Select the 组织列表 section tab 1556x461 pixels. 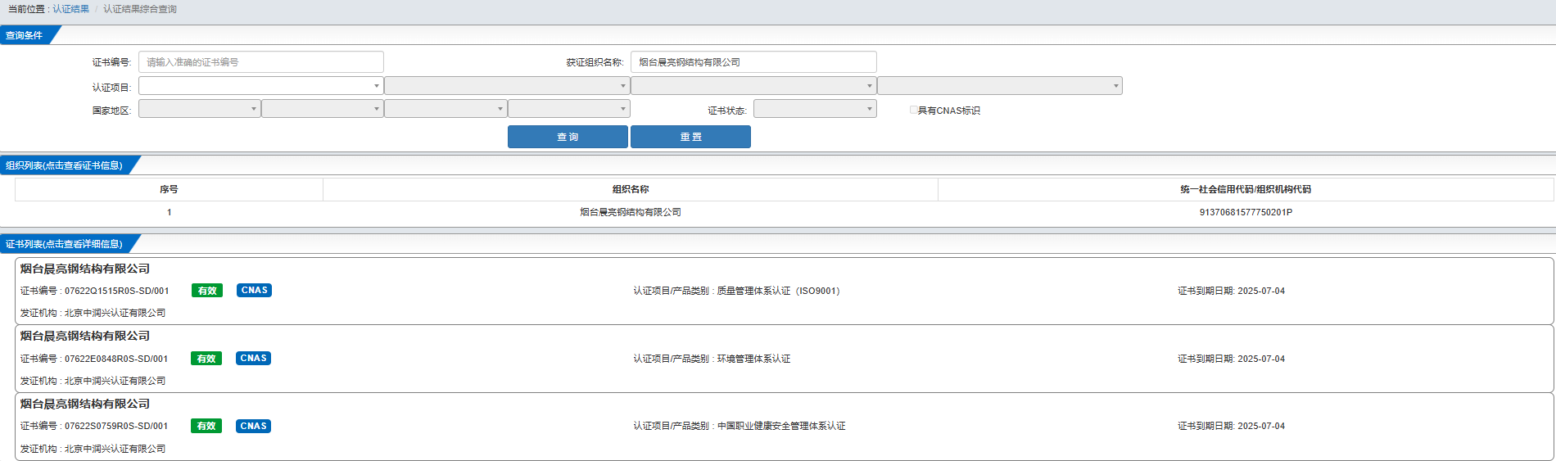point(65,165)
